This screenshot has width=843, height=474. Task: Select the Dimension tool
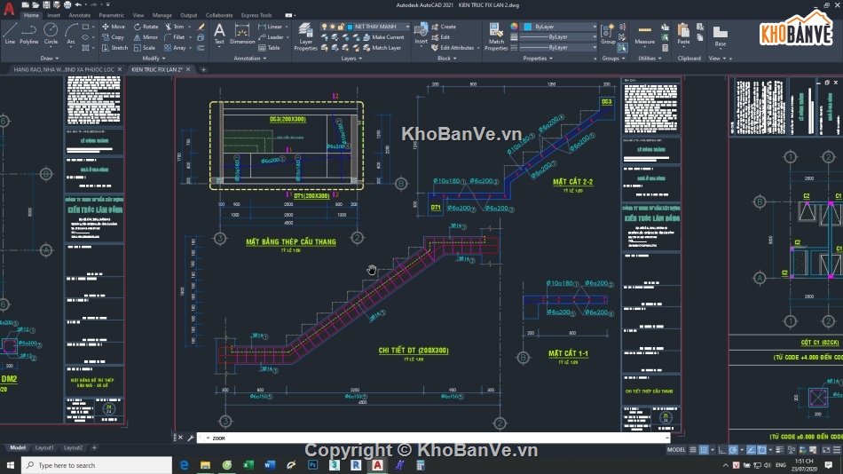(x=242, y=34)
